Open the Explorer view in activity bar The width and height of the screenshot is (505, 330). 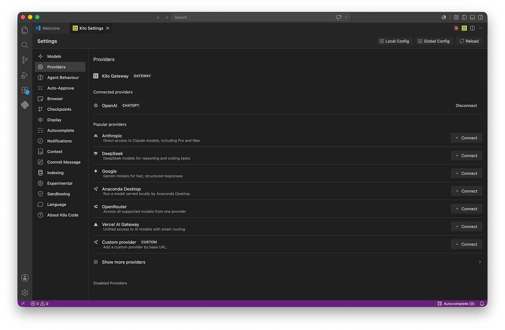point(25,30)
